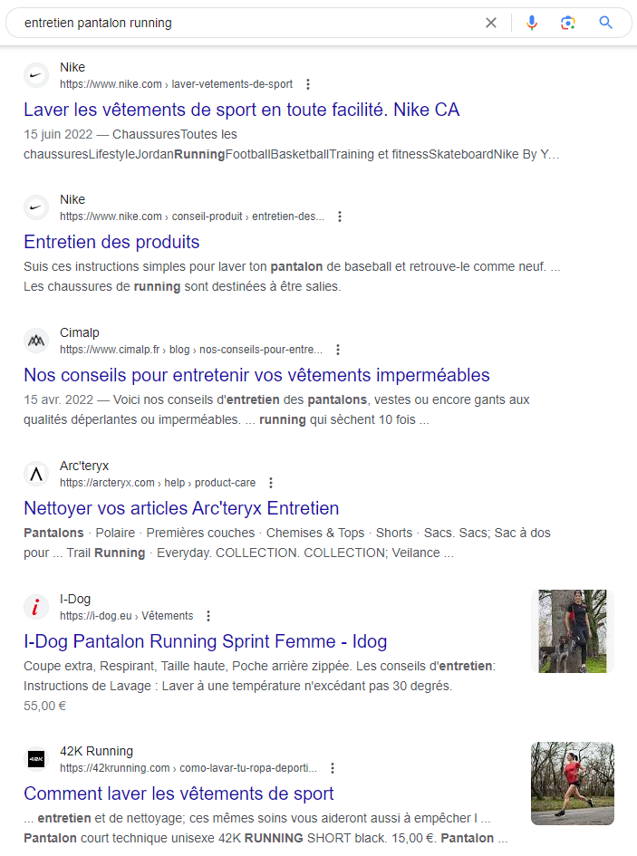The height and width of the screenshot is (856, 637).
Task: Click the 'Arc'teryx' site name
Action: click(x=84, y=466)
